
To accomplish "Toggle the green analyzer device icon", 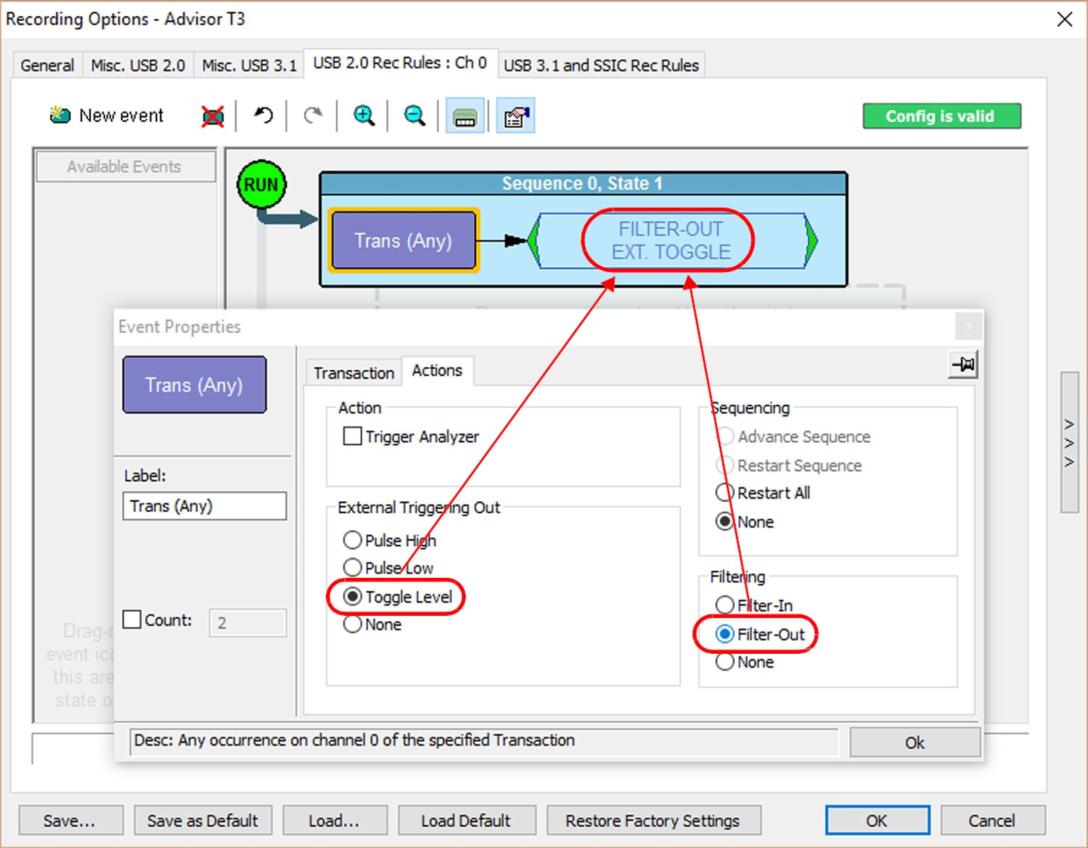I will [465, 116].
